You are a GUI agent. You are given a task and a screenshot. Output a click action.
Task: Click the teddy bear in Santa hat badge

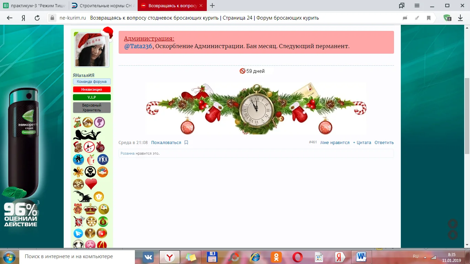[x=78, y=147]
